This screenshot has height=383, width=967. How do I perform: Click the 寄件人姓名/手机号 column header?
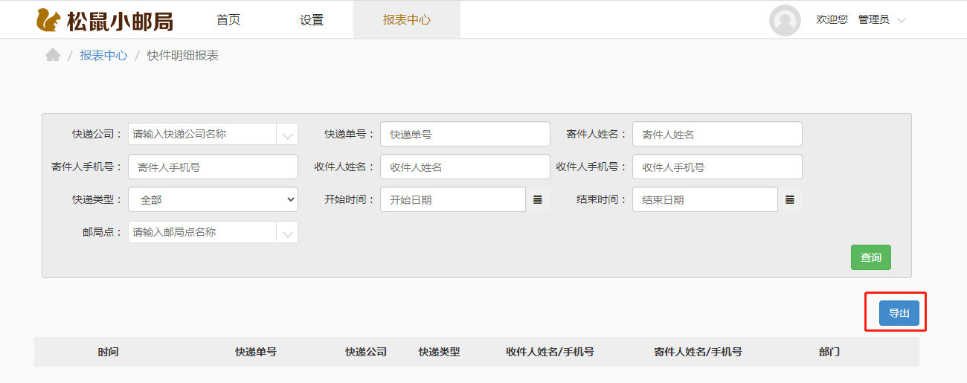tap(698, 352)
